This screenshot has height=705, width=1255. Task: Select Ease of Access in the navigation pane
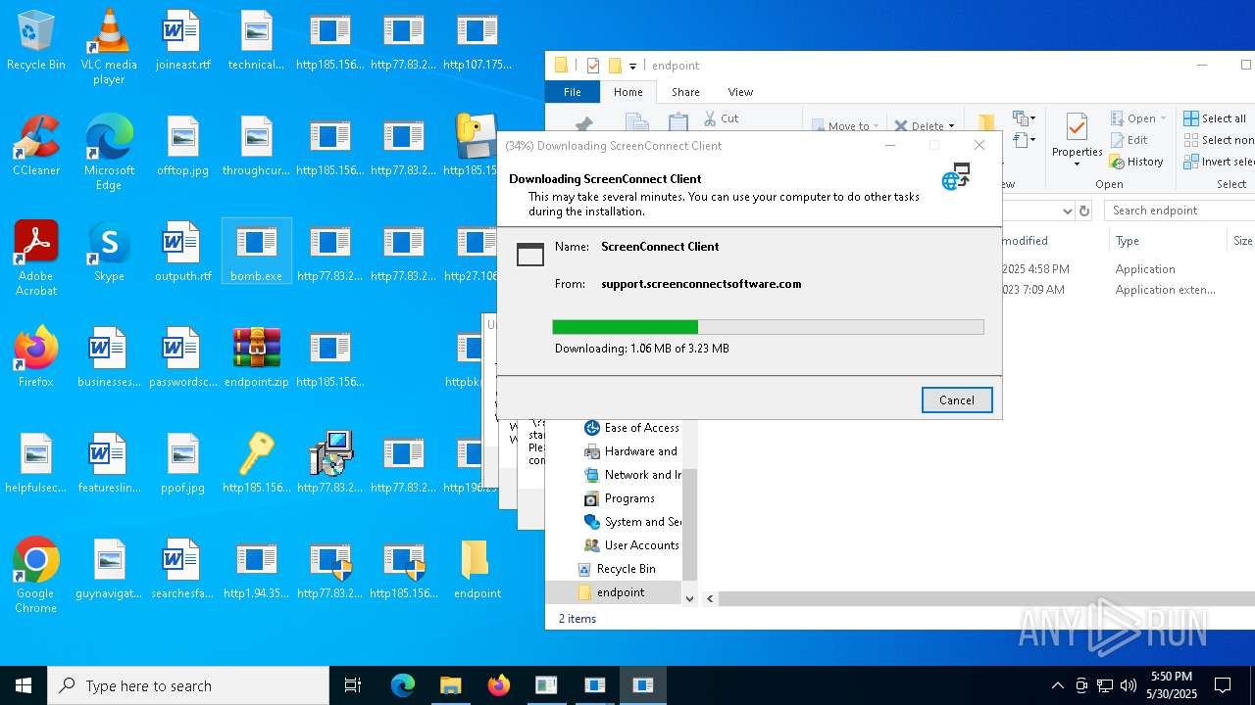631,428
